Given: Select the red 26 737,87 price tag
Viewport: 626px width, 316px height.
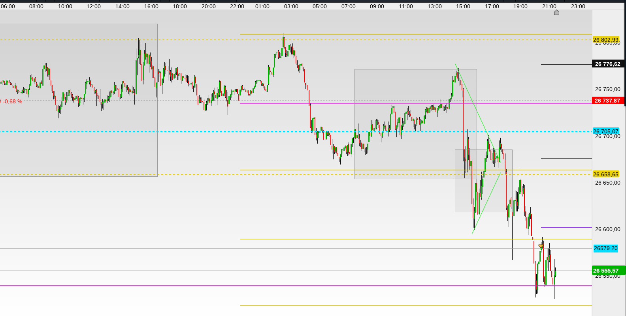Looking at the screenshot, I should pos(608,101).
